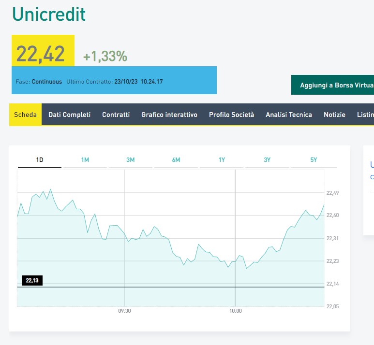Go to Profilo Società tab
Screen dimensions: 374x345
point(232,115)
